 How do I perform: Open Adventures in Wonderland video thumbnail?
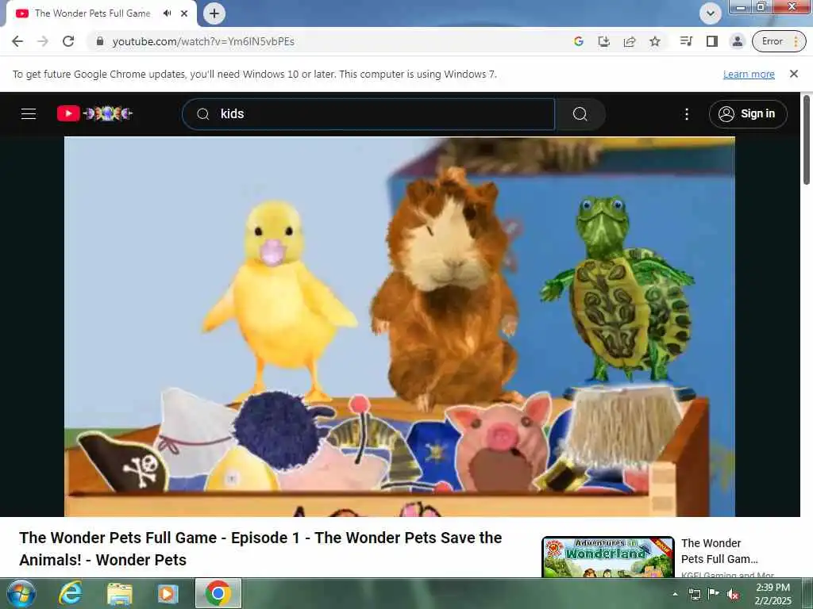(607, 557)
